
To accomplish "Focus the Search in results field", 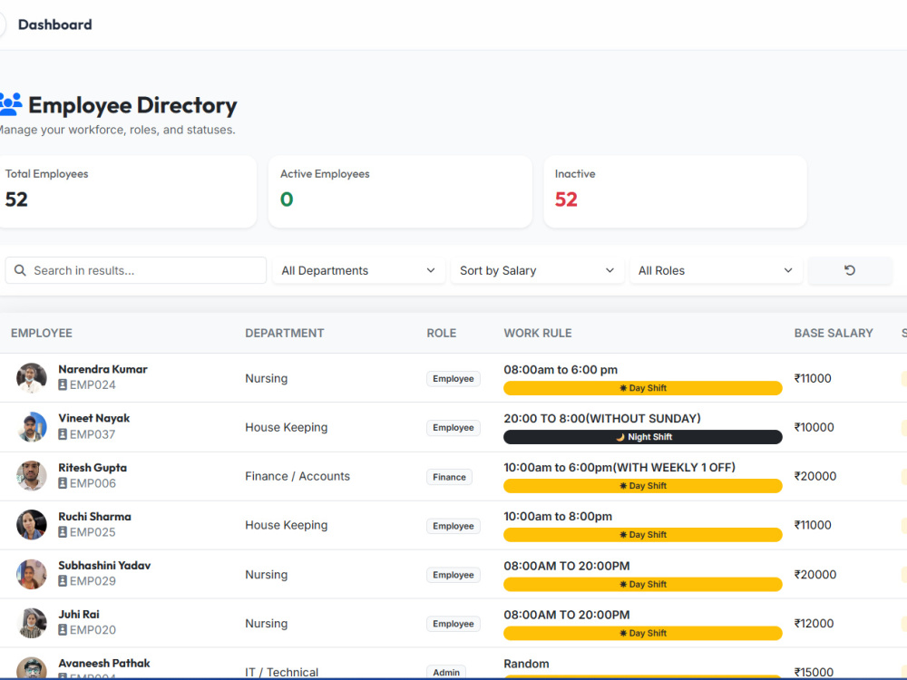I will pos(136,270).
